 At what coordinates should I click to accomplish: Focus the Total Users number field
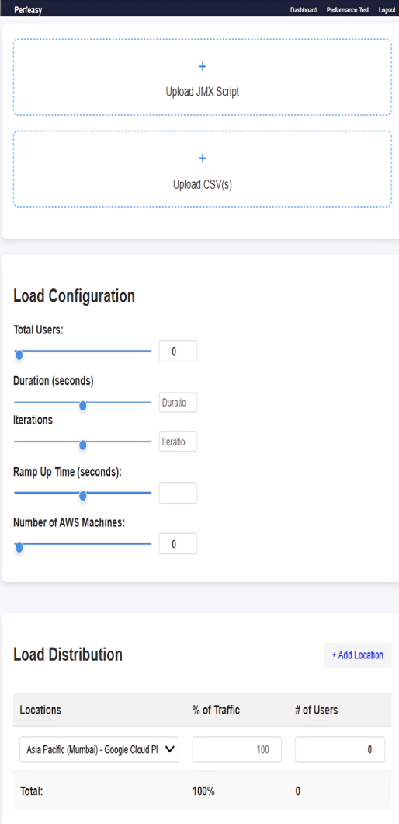click(178, 351)
